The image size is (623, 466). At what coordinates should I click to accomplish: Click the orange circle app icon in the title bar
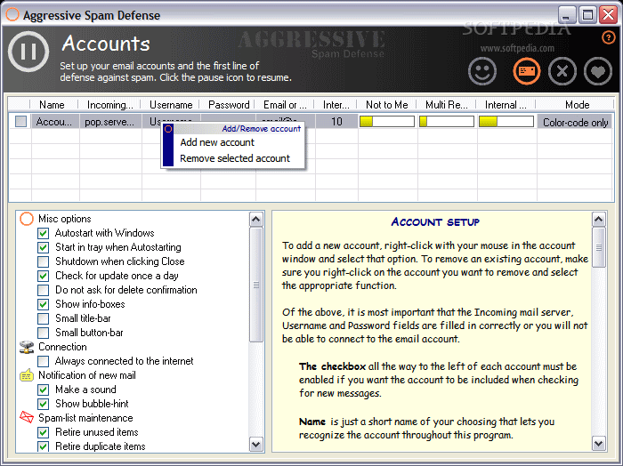coord(12,15)
